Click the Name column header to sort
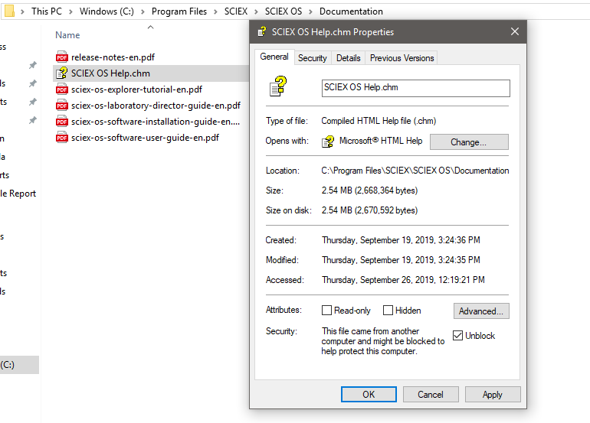 (x=67, y=35)
